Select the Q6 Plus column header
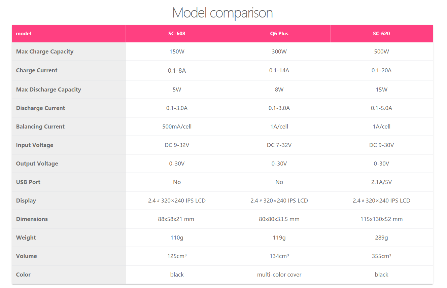The width and height of the screenshot is (447, 288). 279,34
